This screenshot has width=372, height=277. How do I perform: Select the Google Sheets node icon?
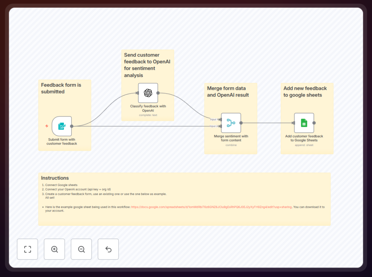click(x=304, y=123)
